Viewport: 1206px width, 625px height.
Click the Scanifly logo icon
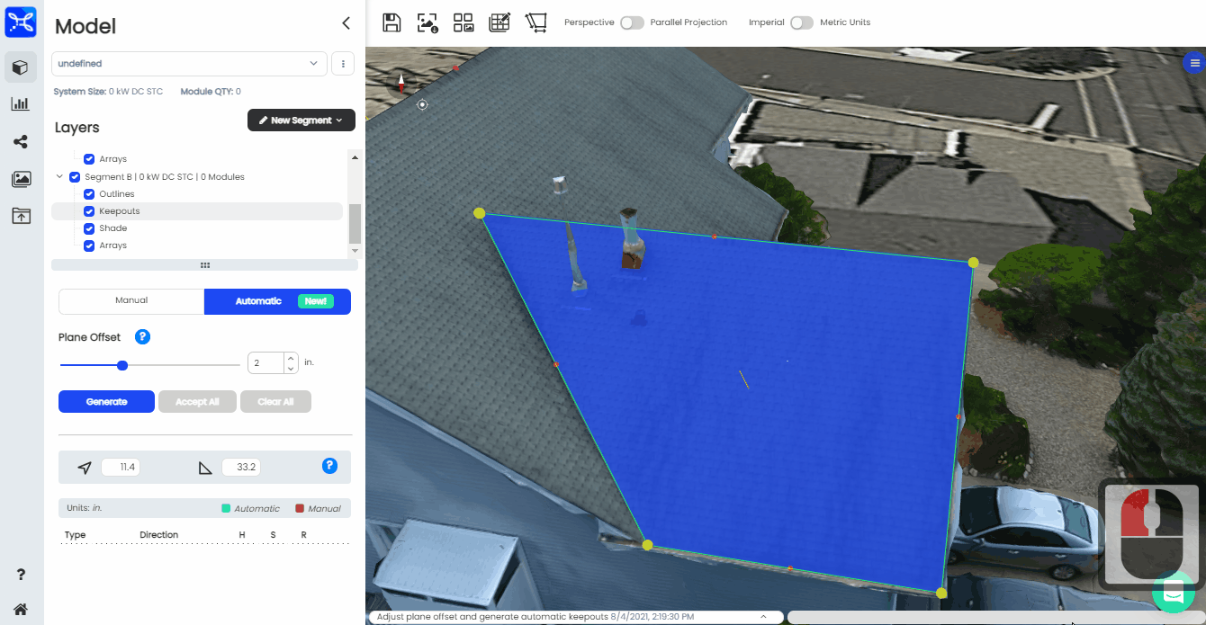21,22
